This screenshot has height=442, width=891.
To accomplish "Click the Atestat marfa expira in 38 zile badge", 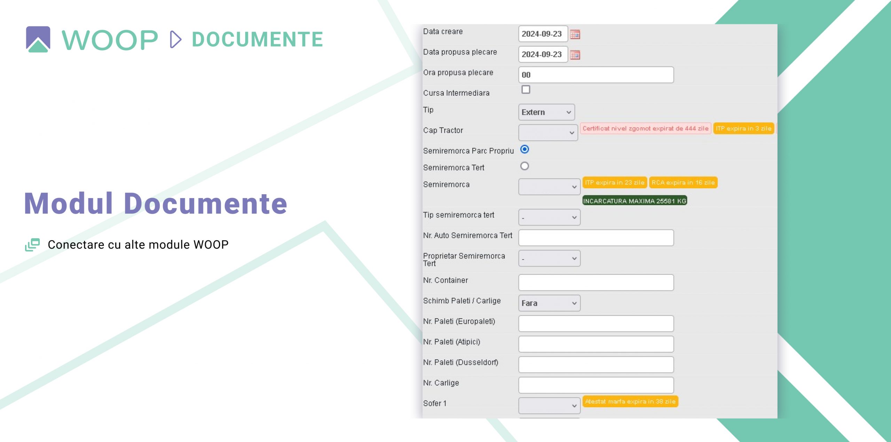I will pos(630,401).
